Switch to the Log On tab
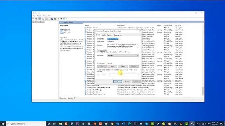 coord(104,35)
